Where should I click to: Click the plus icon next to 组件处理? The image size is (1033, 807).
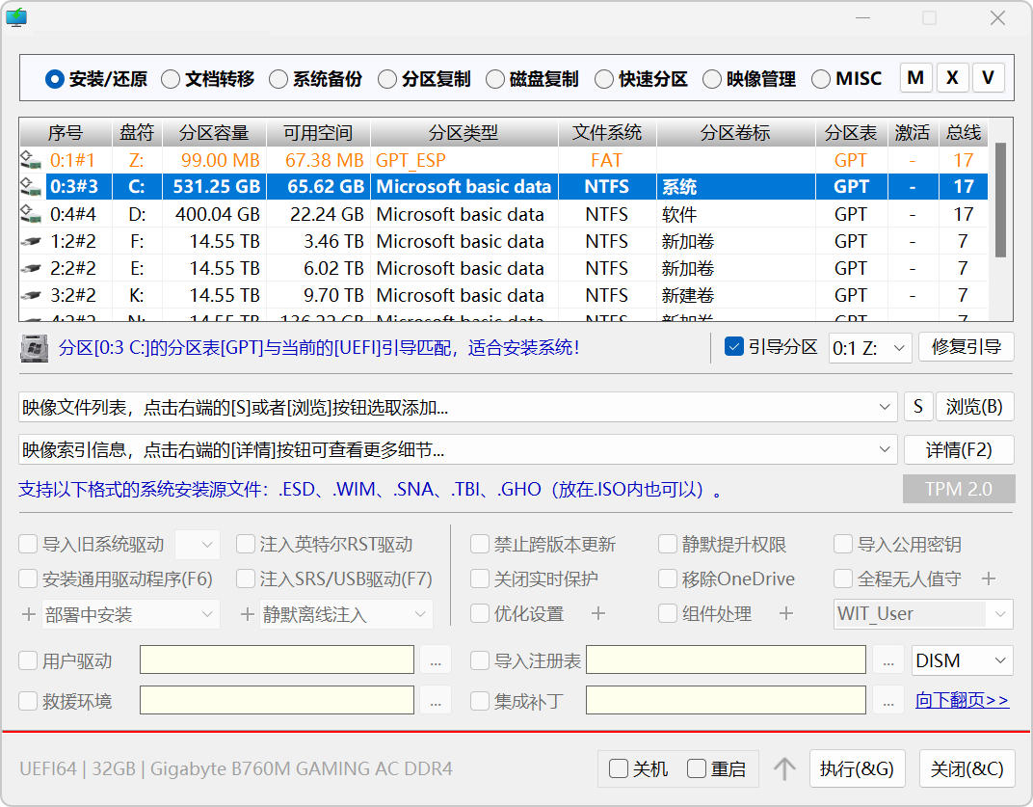785,614
